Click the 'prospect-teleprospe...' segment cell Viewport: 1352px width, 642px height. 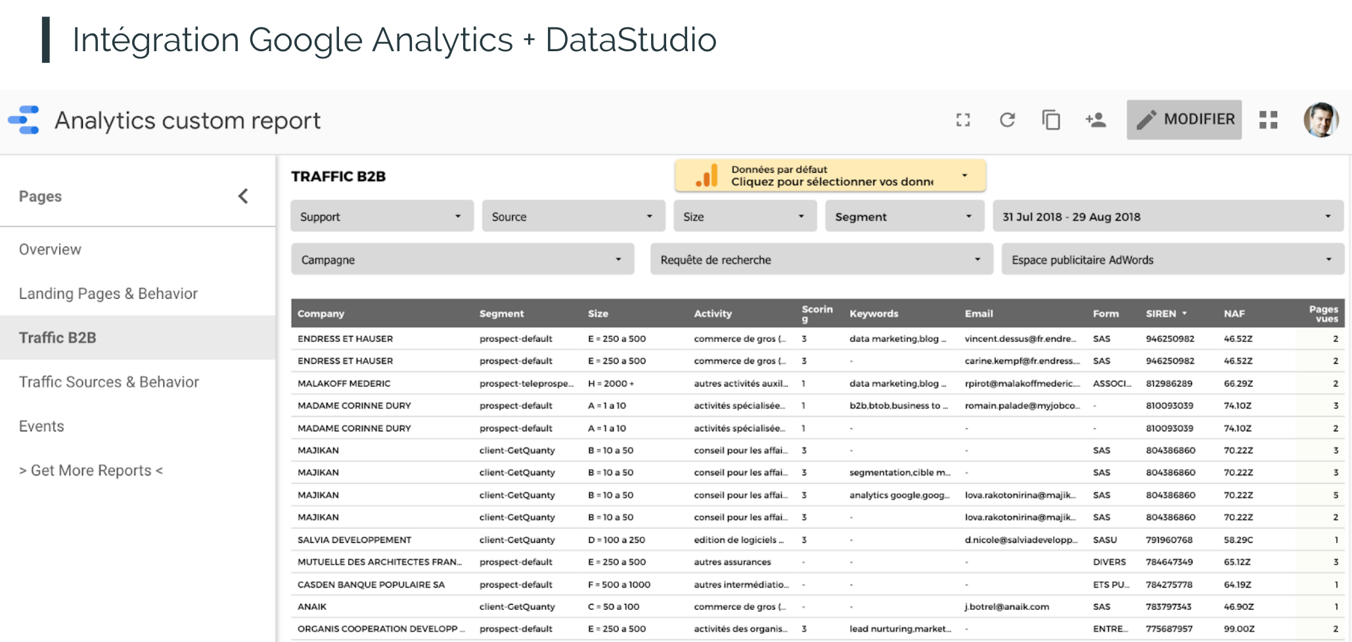click(526, 383)
